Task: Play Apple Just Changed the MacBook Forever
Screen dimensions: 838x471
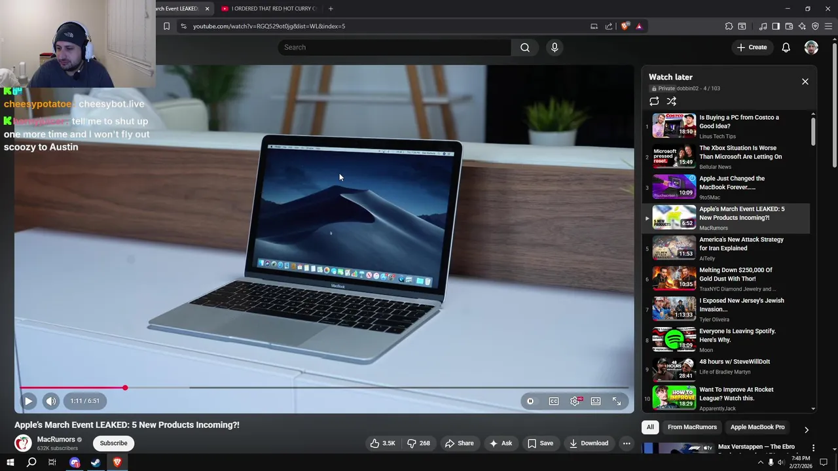Action: [727, 187]
